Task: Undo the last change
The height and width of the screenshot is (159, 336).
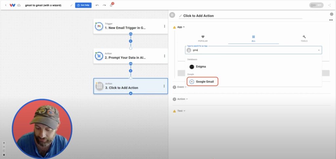Action: pos(97,5)
